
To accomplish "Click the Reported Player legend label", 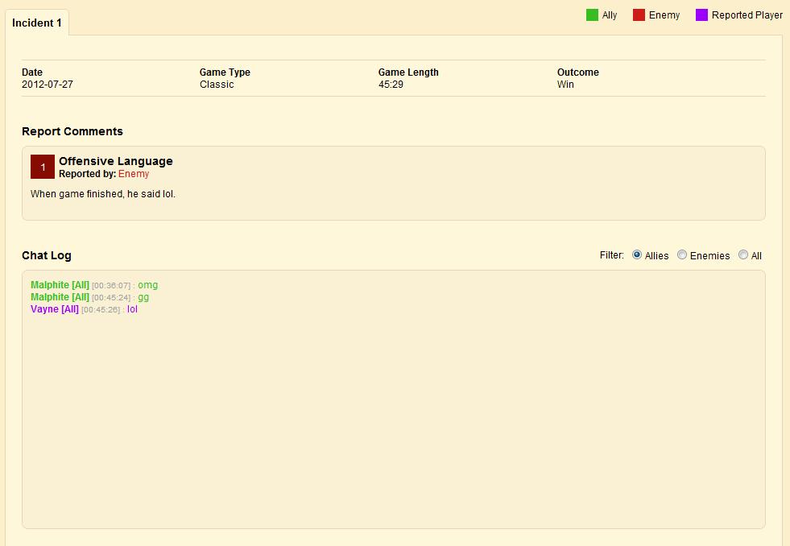I will (x=747, y=15).
